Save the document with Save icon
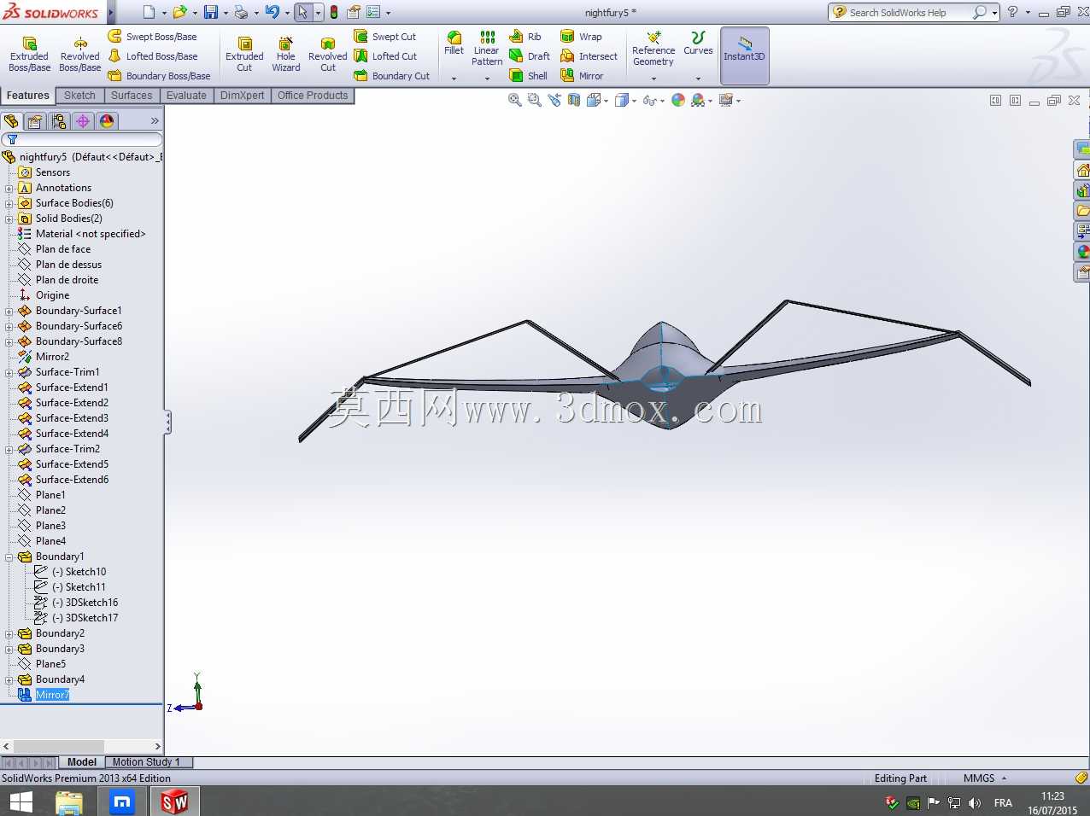Viewport: 1090px width, 816px height. point(210,12)
